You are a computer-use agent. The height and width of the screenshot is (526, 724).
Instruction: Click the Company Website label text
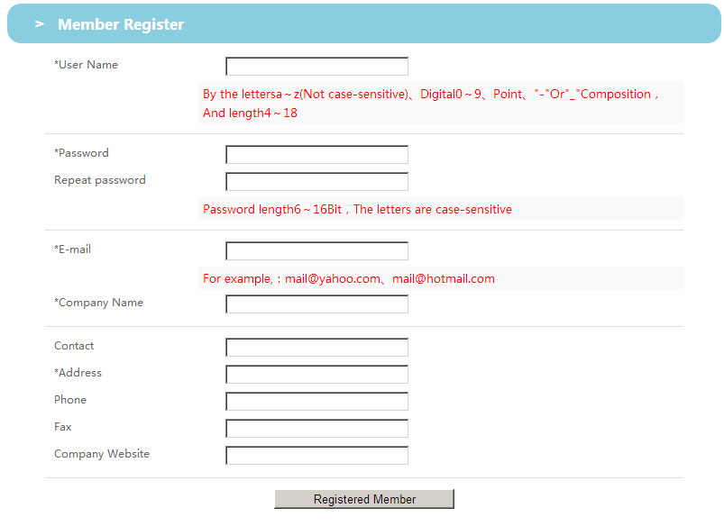pyautogui.click(x=102, y=454)
